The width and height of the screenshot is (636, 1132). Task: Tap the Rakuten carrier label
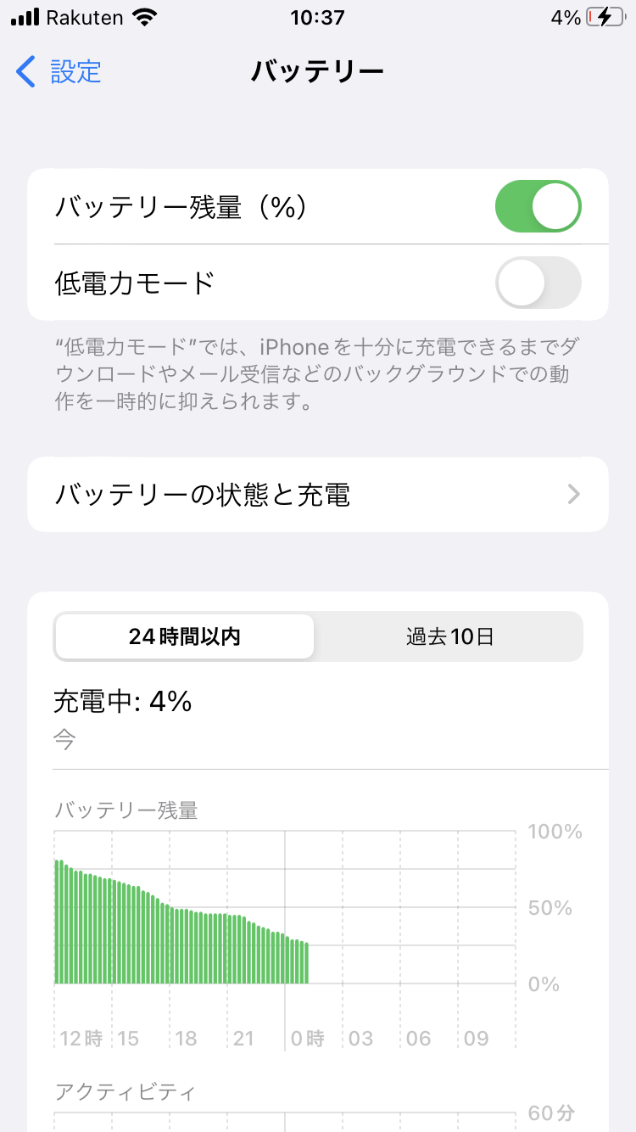click(x=85, y=18)
